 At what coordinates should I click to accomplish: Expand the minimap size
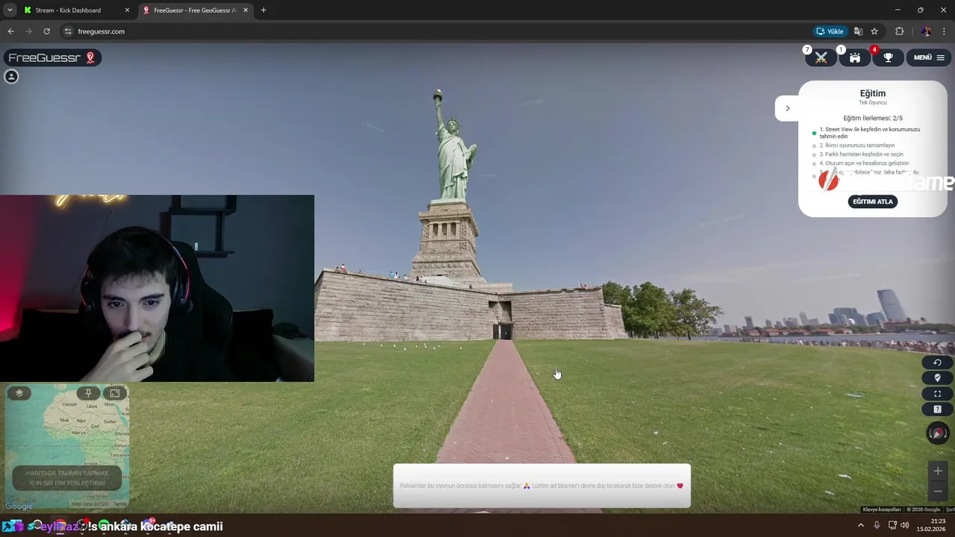click(115, 393)
